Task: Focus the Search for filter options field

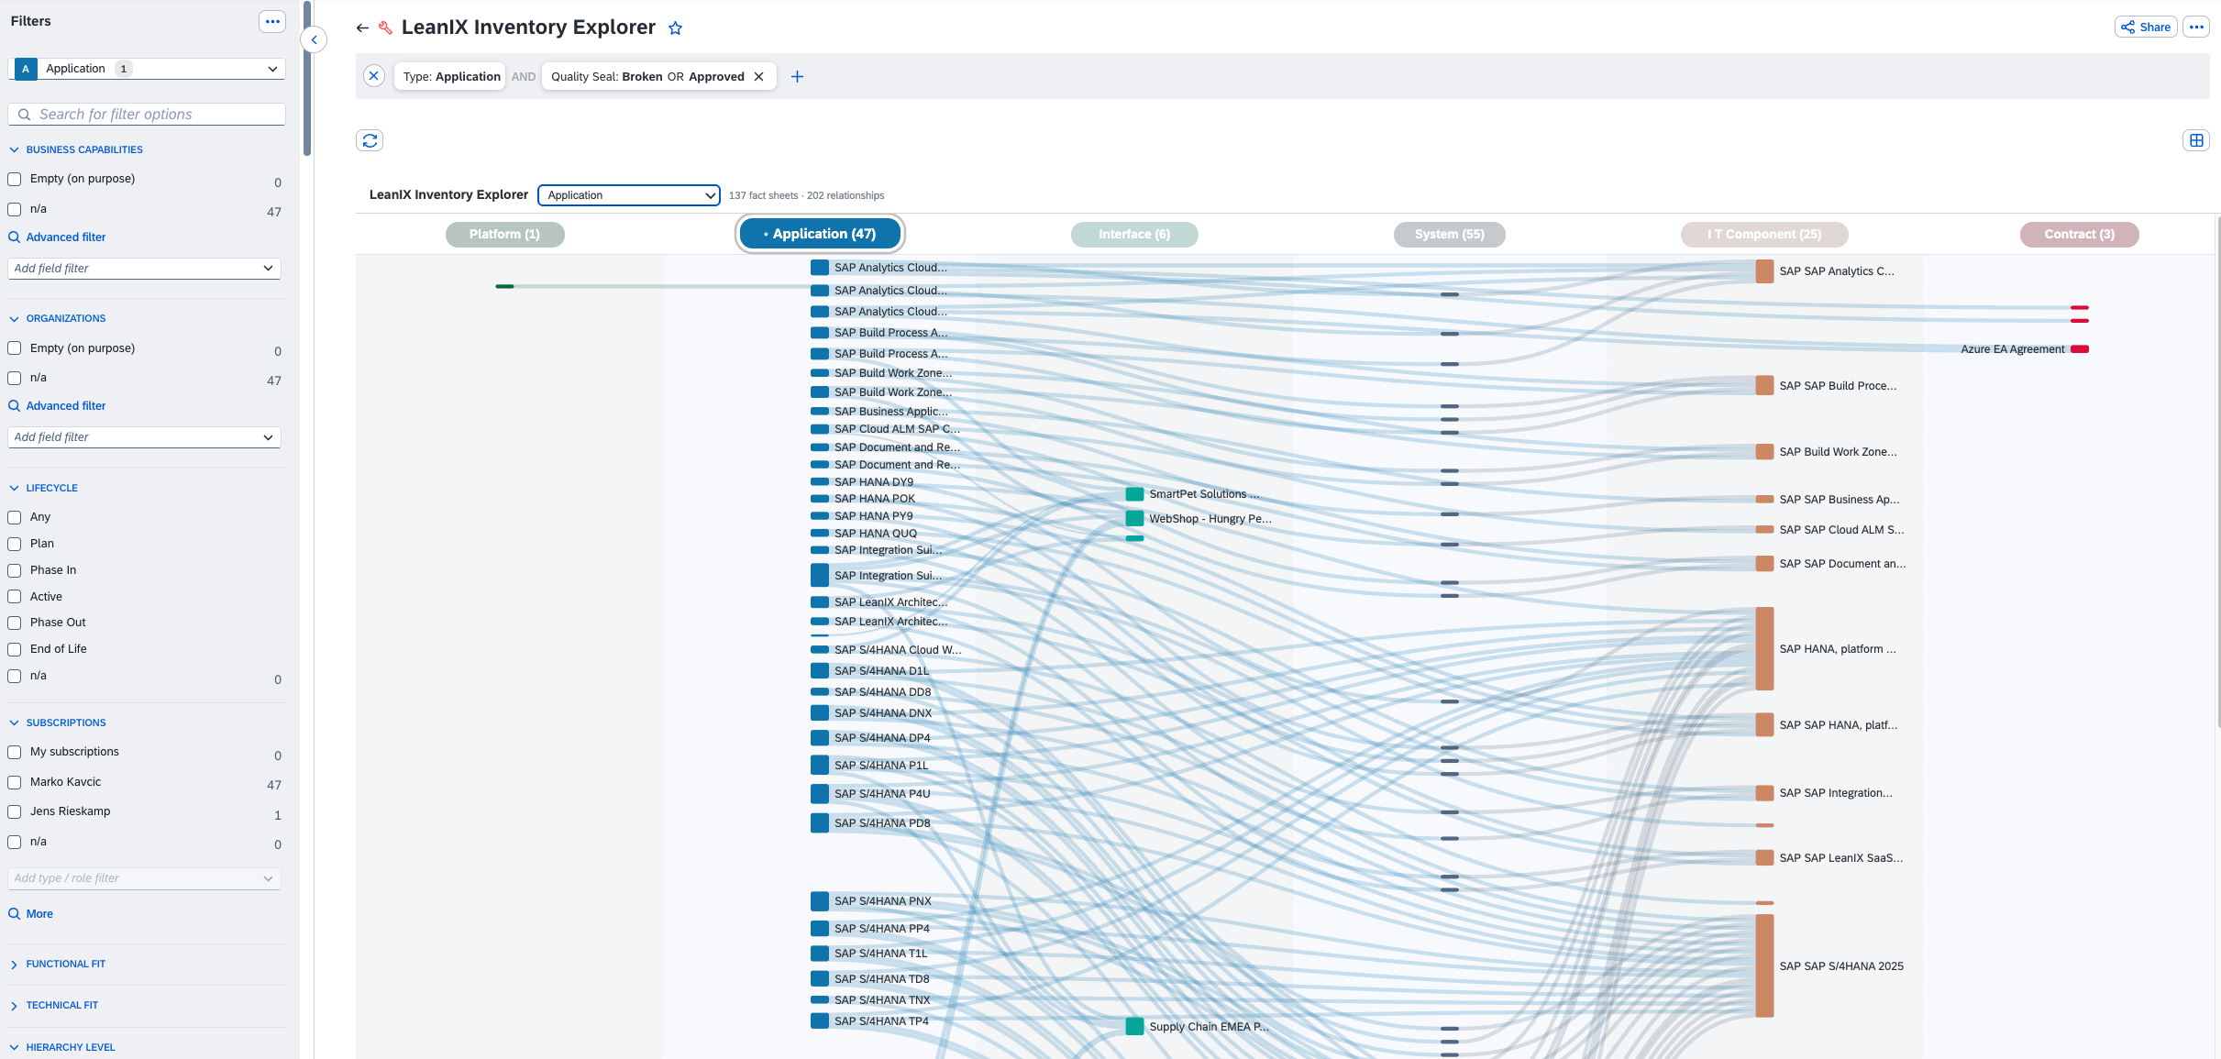Action: coord(147,115)
